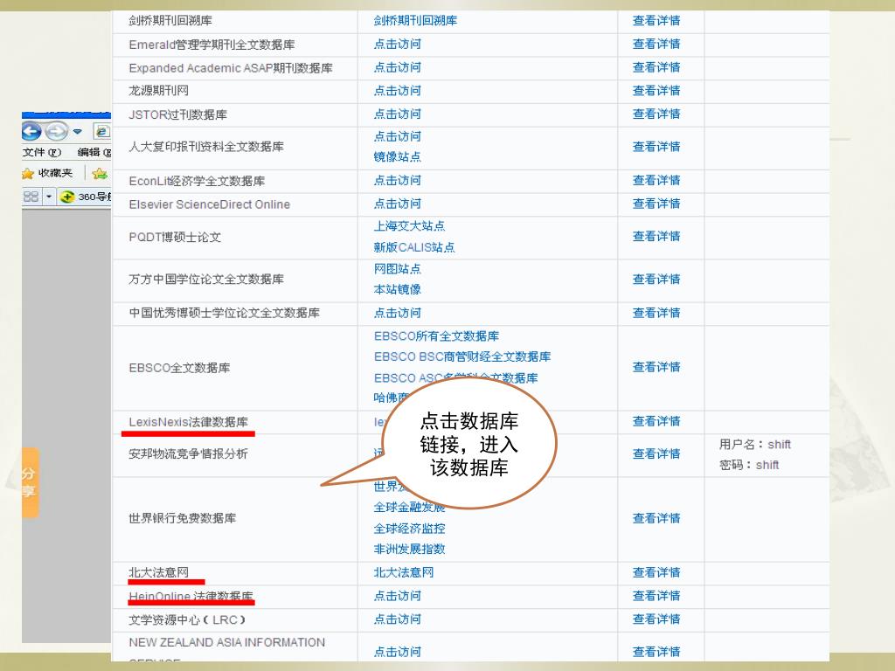The height and width of the screenshot is (671, 895).
Task: Click the quick tabs grid icon
Action: point(31,197)
